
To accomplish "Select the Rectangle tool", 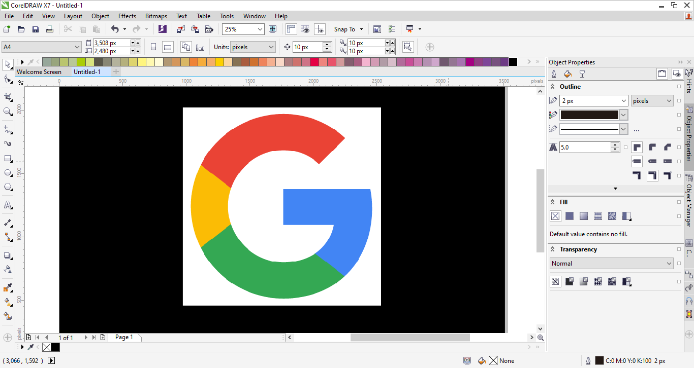I will pyautogui.click(x=8, y=159).
